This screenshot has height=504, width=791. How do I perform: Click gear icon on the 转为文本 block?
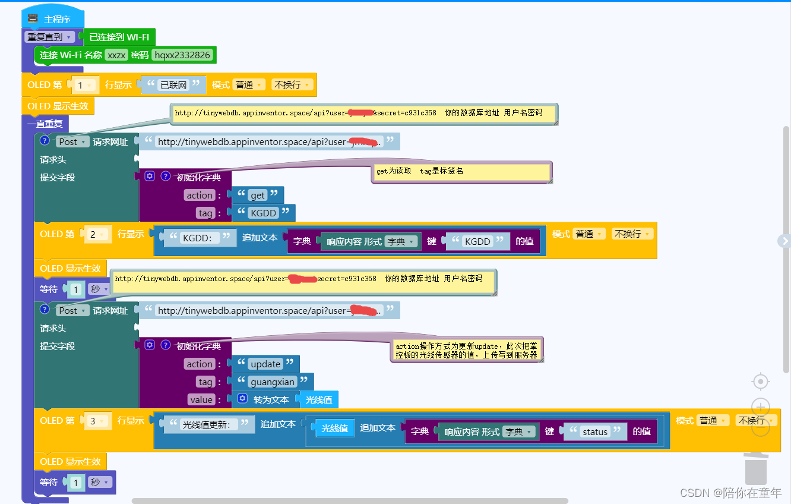click(x=242, y=399)
